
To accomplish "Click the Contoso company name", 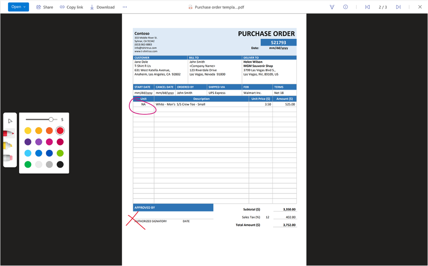I will tap(142, 33).
